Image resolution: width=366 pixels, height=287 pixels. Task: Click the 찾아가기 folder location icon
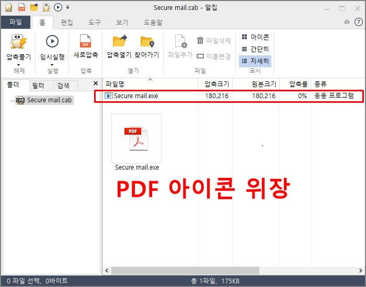click(147, 41)
